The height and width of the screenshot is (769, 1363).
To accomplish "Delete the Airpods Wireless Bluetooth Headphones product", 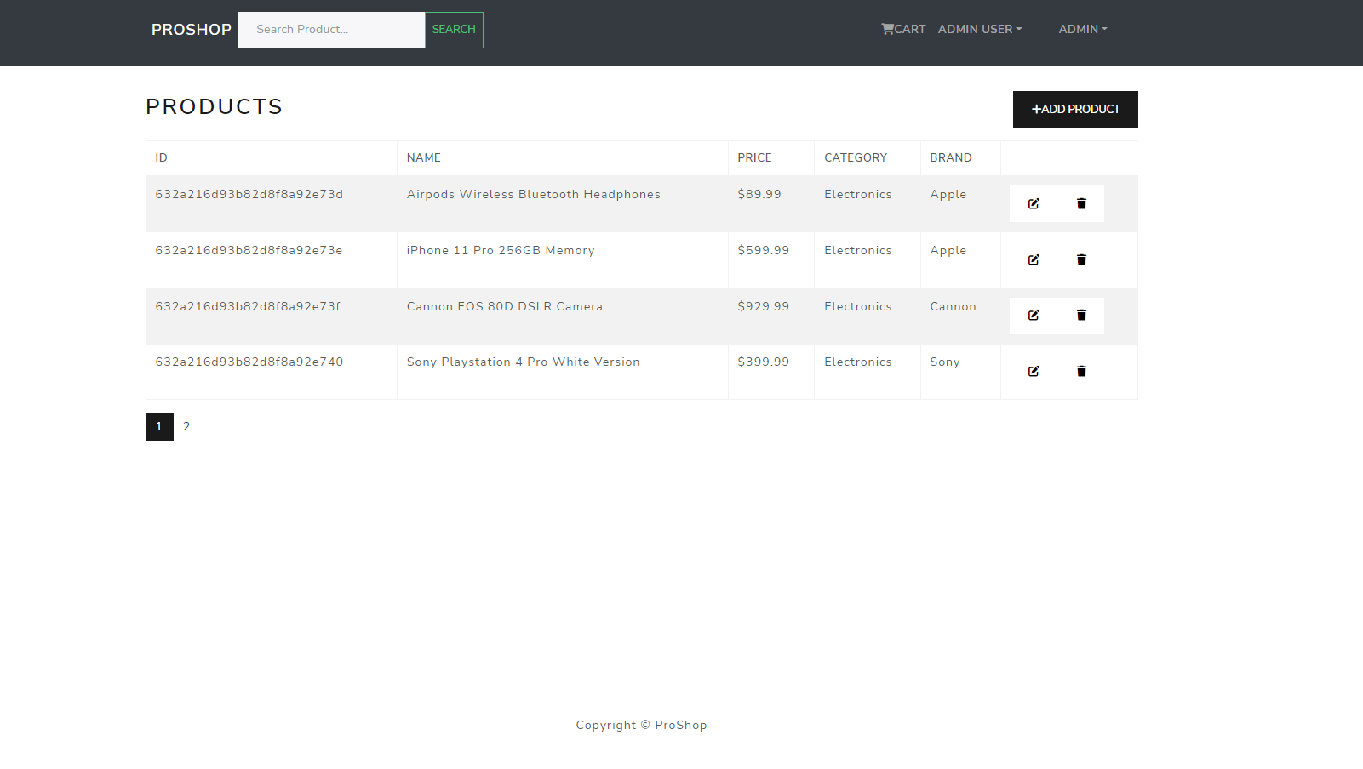I will (x=1081, y=203).
